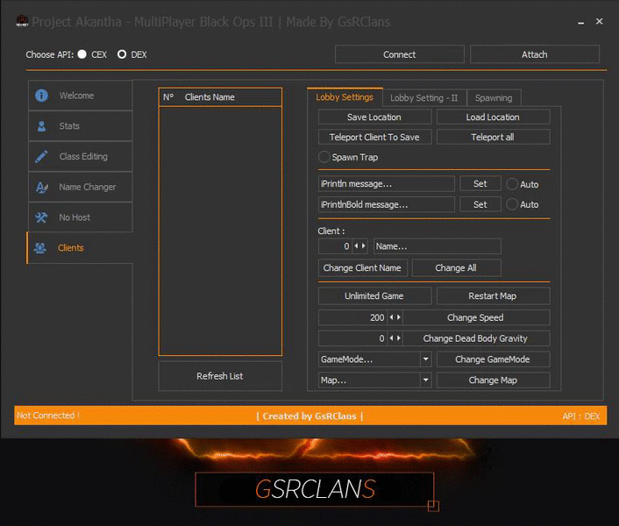Click Set next to iPrintlnBold message

coord(480,204)
